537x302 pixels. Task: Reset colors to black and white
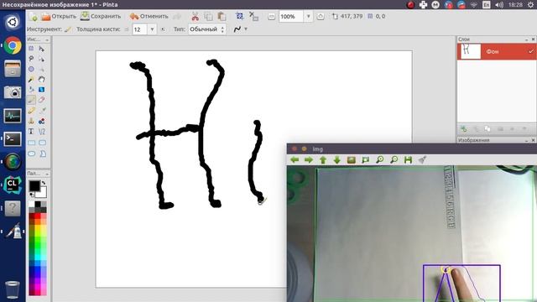point(32,195)
